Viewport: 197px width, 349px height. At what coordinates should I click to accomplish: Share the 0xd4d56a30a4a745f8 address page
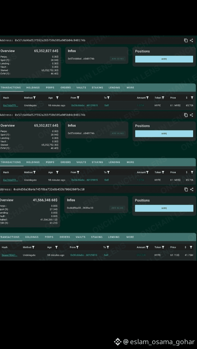point(192,189)
